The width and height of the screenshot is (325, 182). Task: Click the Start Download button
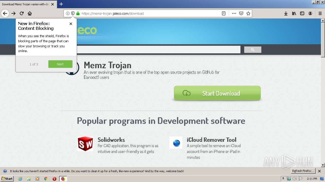tap(217, 93)
